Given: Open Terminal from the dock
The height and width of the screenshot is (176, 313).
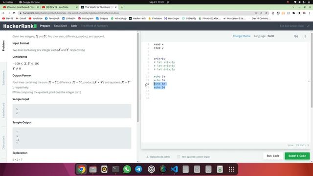Looking at the screenshot, I should pyautogui.click(x=115, y=169).
